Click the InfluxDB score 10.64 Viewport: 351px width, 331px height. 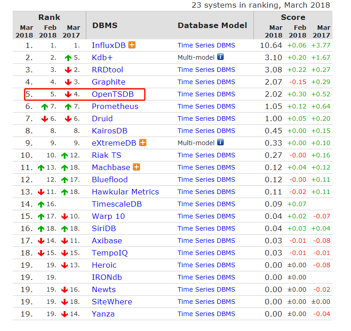(271, 45)
